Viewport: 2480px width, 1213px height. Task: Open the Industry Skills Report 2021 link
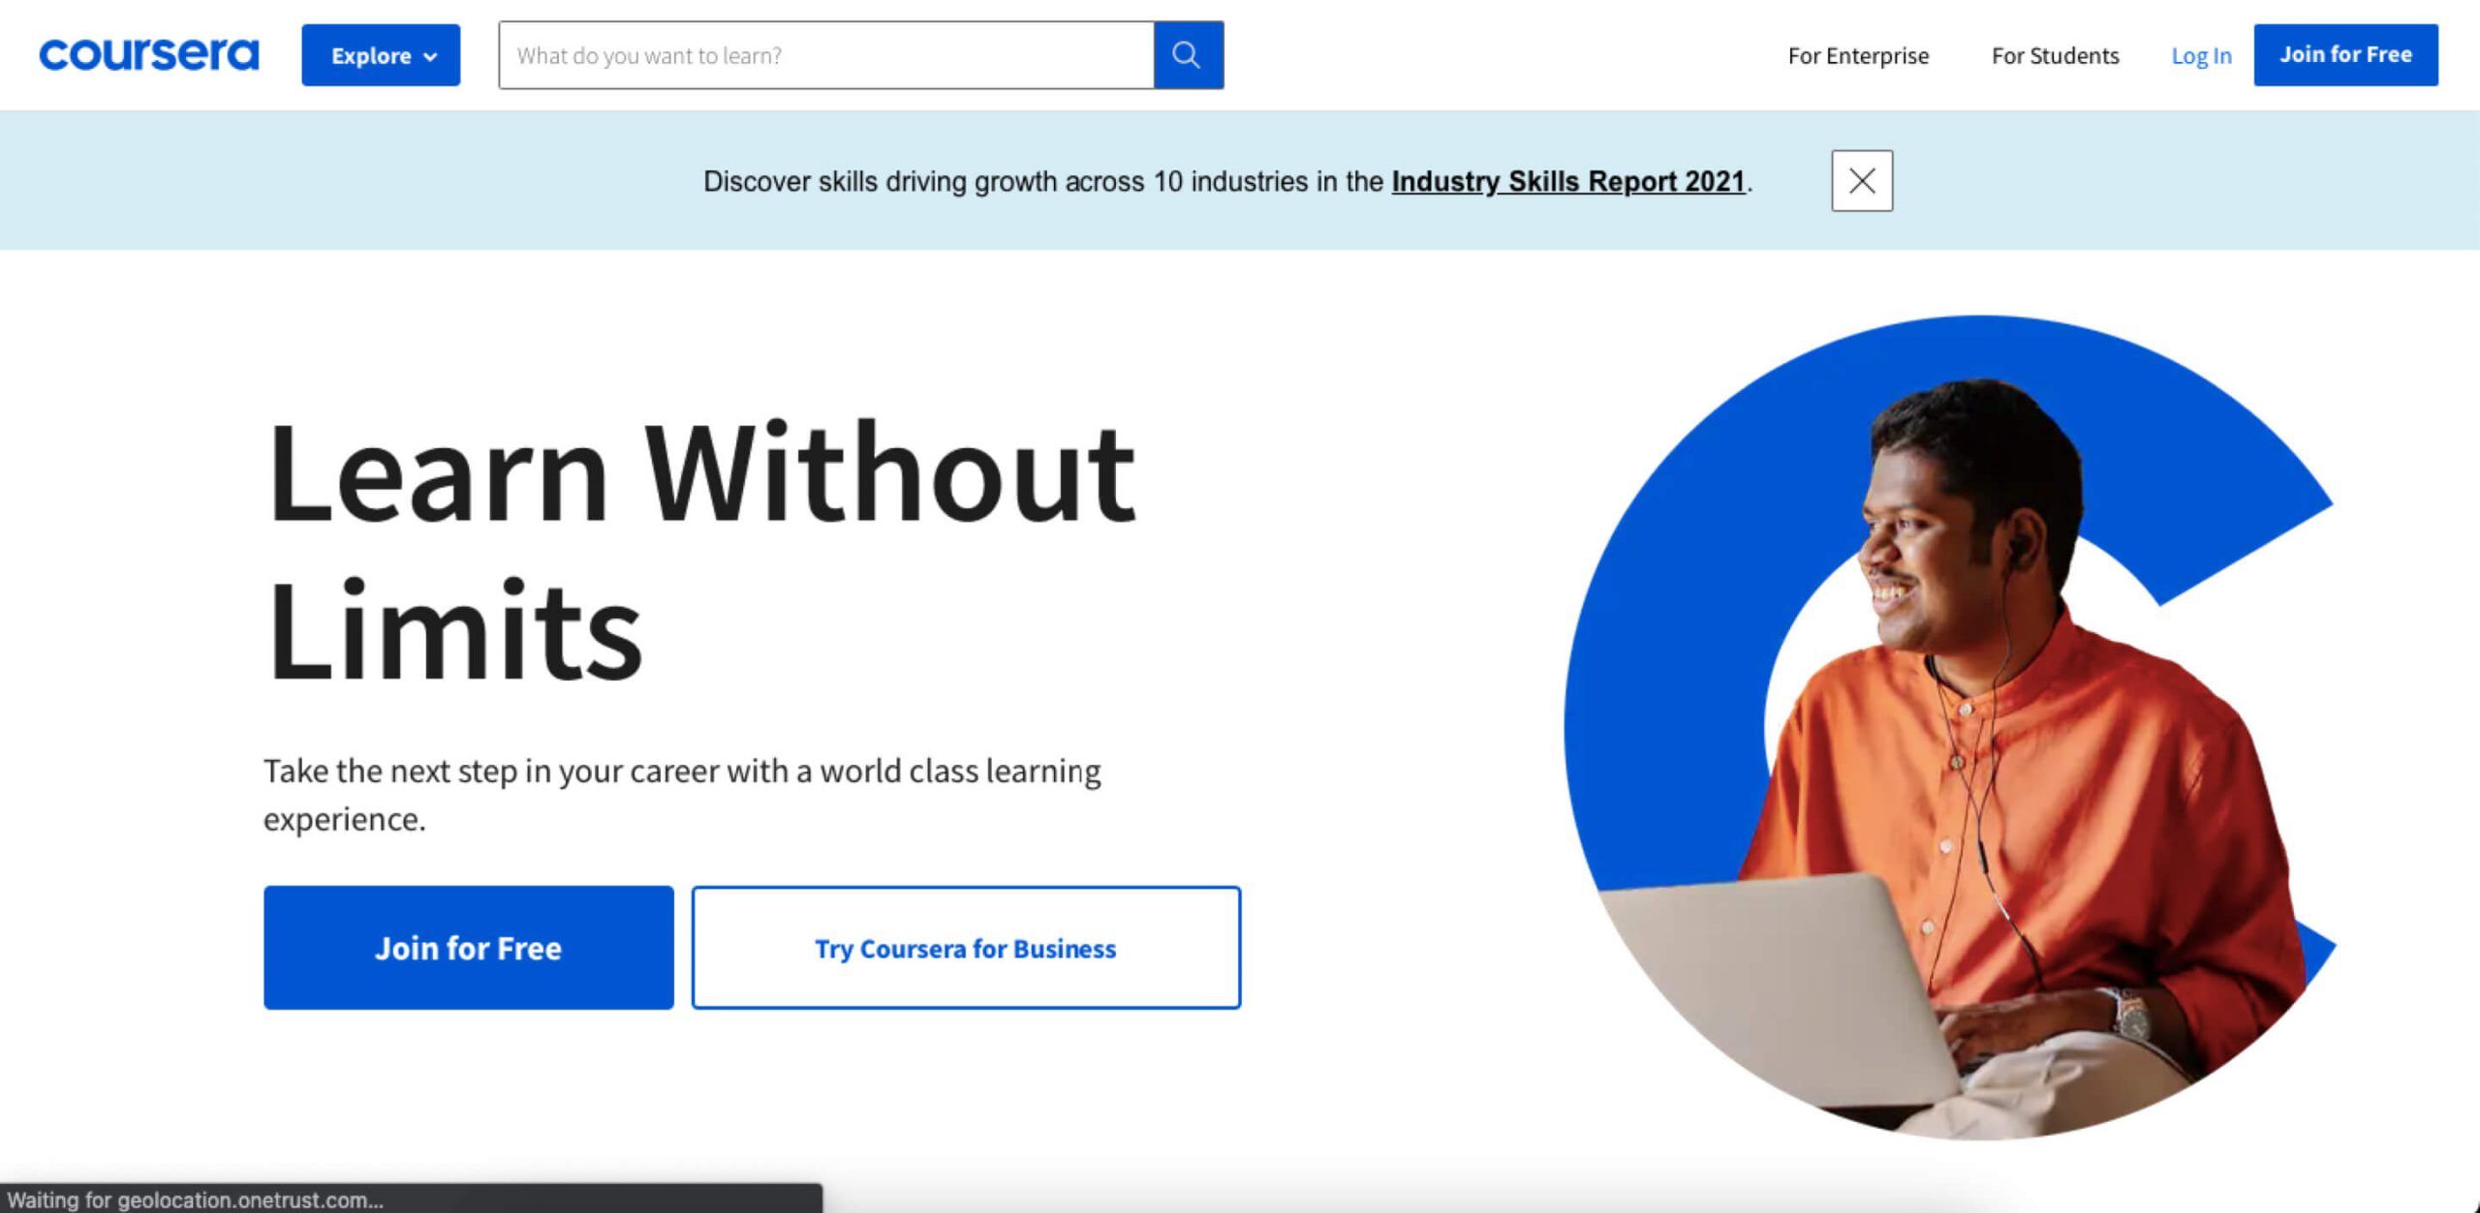1567,182
